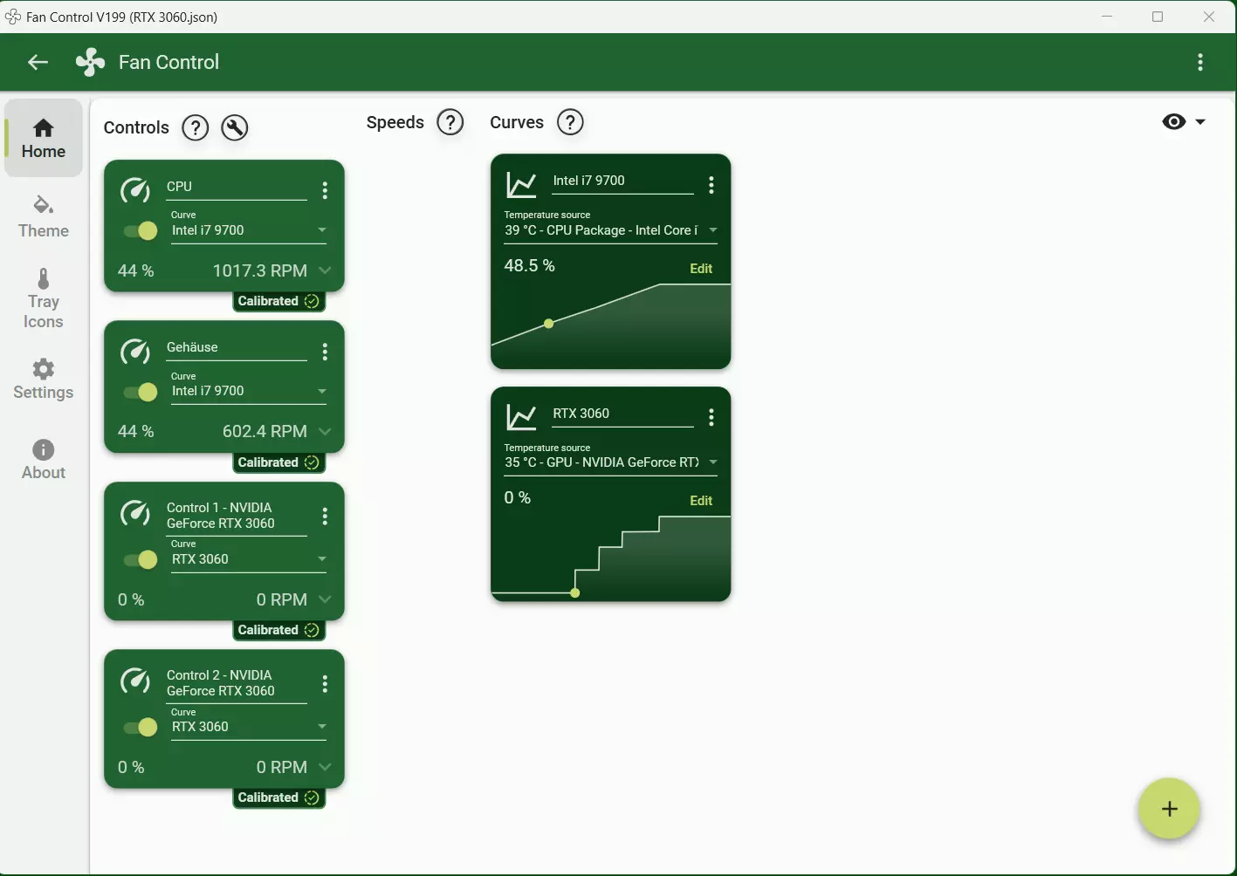Image resolution: width=1237 pixels, height=876 pixels.
Task: Click Intel i7 9700 curve name field
Action: click(622, 181)
